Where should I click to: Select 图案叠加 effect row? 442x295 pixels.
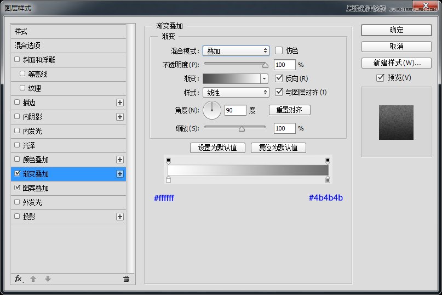[x=68, y=188]
